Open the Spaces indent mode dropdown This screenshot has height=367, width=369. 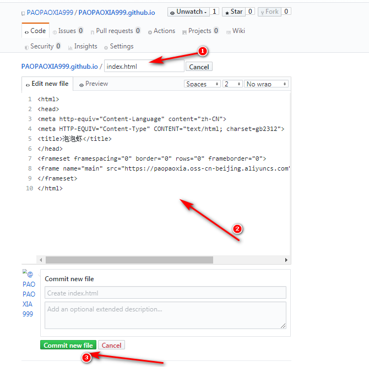tap(202, 84)
